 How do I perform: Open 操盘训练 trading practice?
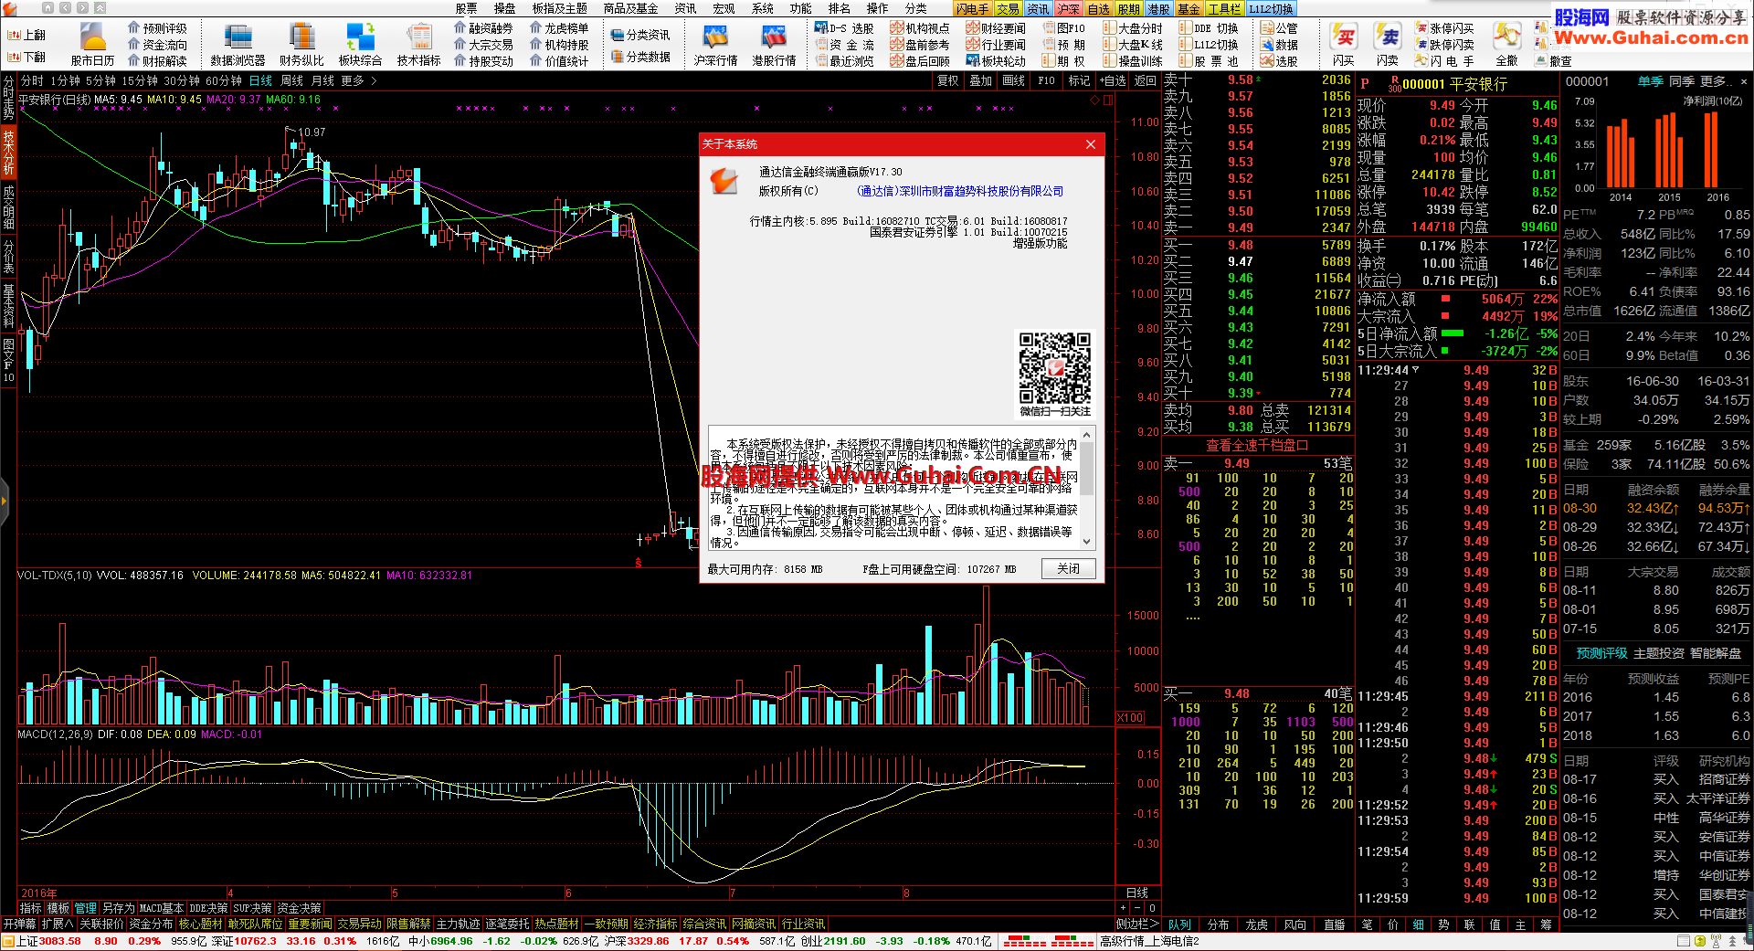[1133, 61]
